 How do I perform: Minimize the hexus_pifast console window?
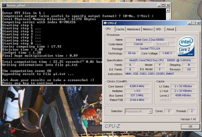click(159, 5)
